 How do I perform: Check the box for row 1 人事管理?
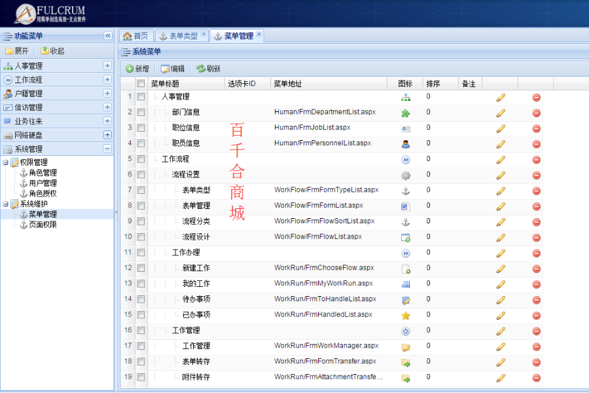[141, 97]
